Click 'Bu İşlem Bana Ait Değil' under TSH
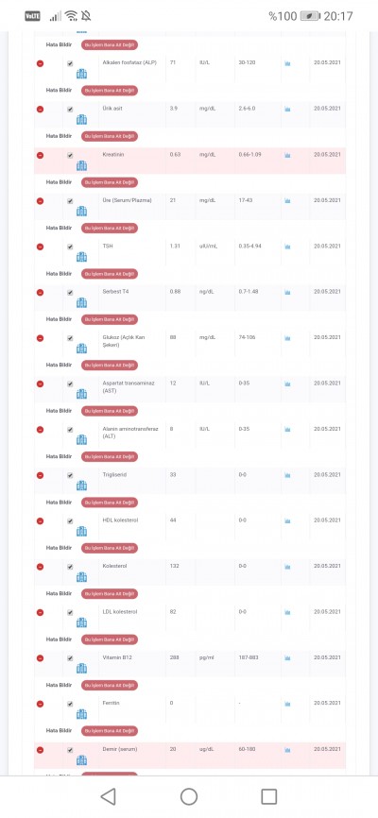The width and height of the screenshot is (378, 818). coord(110,274)
